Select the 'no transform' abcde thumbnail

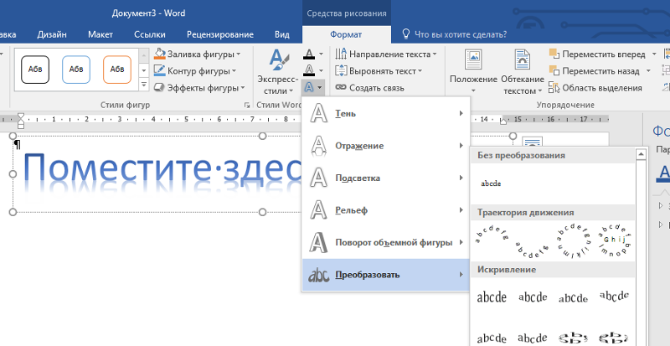coord(491,183)
